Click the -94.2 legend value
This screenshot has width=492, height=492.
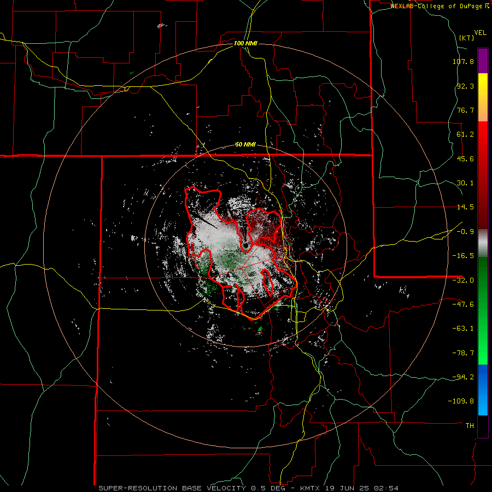point(463,377)
